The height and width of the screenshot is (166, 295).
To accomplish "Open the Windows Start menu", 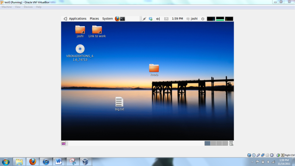I will click(6, 162).
